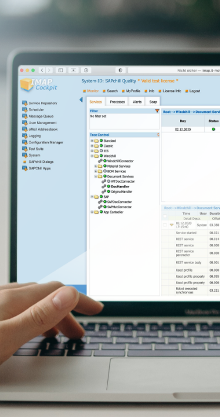Click the Day column header
220x417 pixels.
pyautogui.click(x=183, y=121)
